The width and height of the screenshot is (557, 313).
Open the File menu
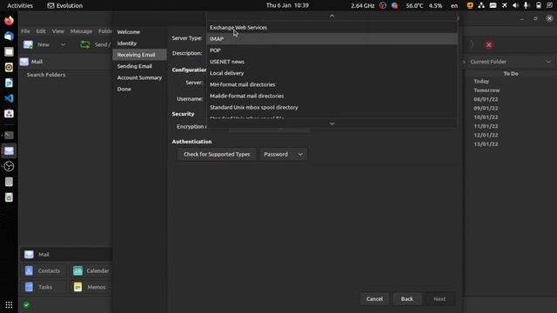[x=25, y=31]
